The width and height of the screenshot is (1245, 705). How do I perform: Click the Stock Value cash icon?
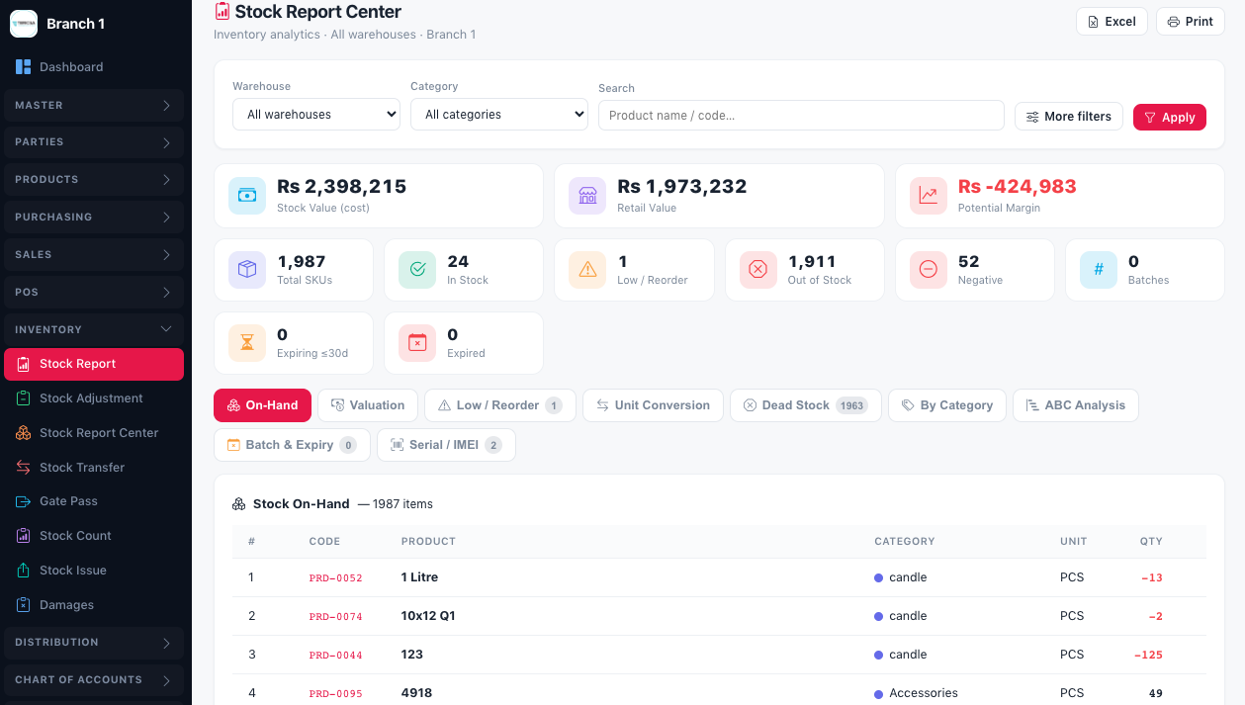tap(247, 196)
